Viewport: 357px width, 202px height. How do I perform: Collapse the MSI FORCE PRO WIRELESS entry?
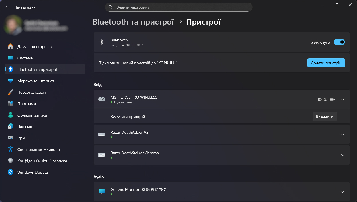[x=342, y=99]
